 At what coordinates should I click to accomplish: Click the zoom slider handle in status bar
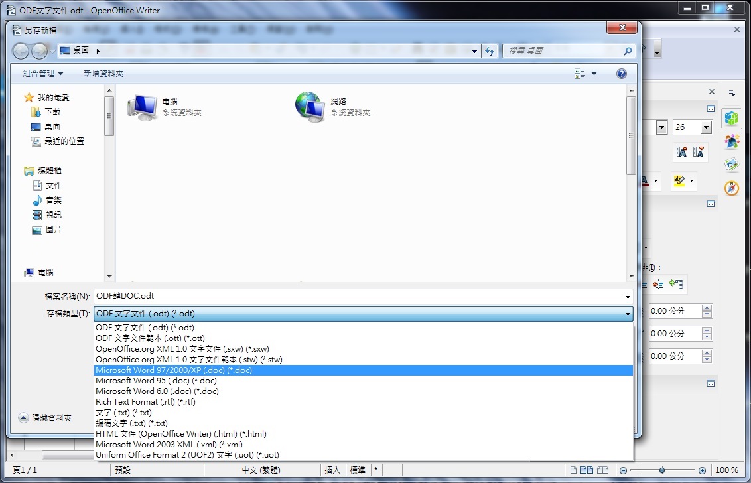(x=661, y=470)
